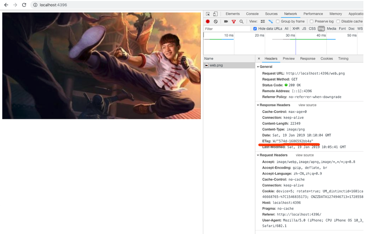Open site info icon in address bar

tap(35, 5)
